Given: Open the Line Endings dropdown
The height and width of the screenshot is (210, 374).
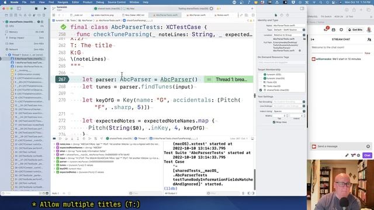Looking at the screenshot, I should point(289,106).
